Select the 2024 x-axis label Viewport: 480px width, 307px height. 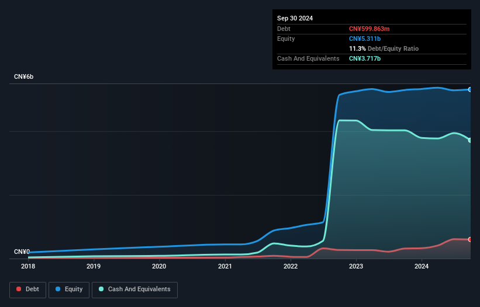(422, 266)
